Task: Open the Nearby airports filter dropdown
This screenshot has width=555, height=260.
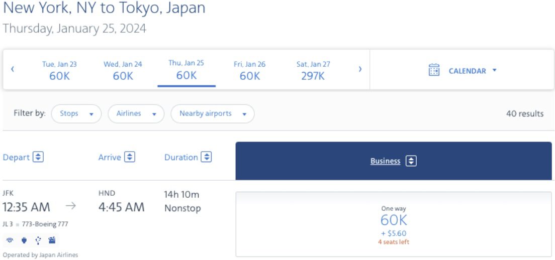Action: coord(212,114)
